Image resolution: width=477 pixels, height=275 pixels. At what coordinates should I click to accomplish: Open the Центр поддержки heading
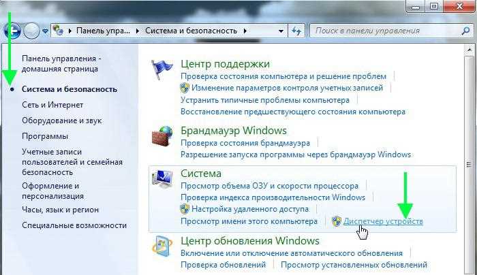[x=225, y=64]
